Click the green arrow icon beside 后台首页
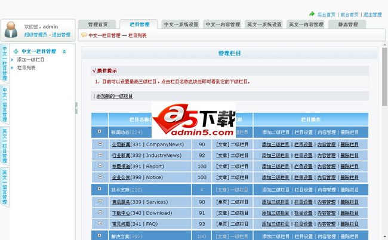This screenshot has height=240, width=388. click(x=312, y=14)
